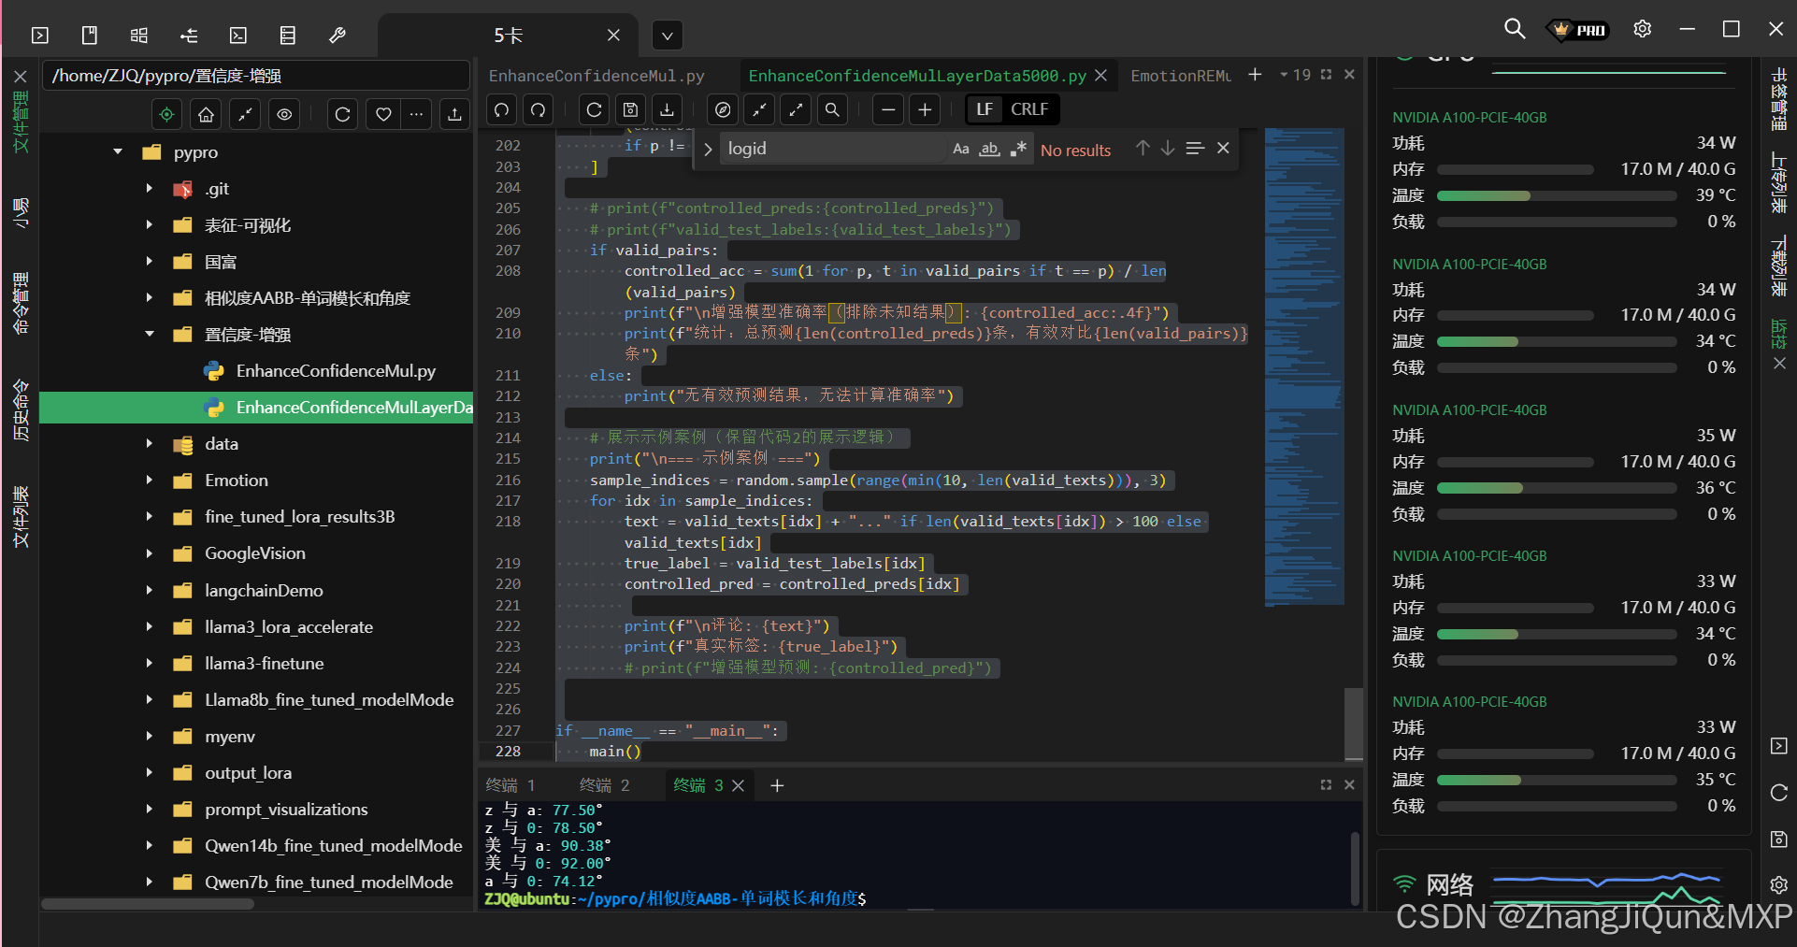This screenshot has width=1797, height=947.
Task: Expand the .git folder
Action: pyautogui.click(x=149, y=188)
